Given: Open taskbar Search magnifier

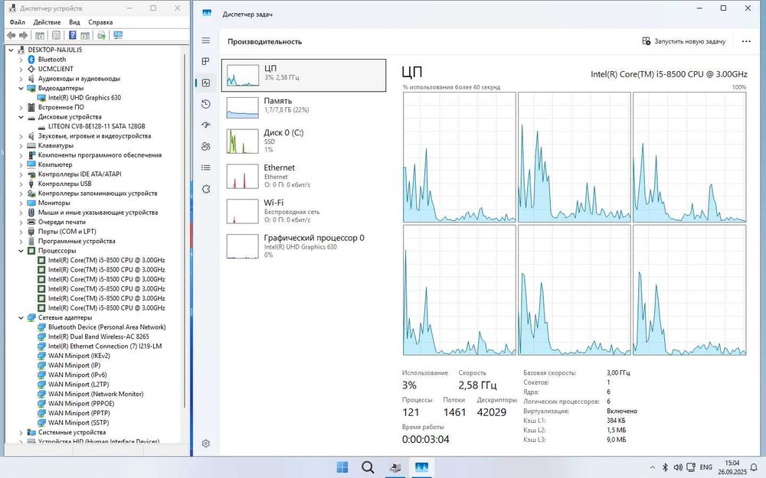Looking at the screenshot, I should pyautogui.click(x=368, y=467).
